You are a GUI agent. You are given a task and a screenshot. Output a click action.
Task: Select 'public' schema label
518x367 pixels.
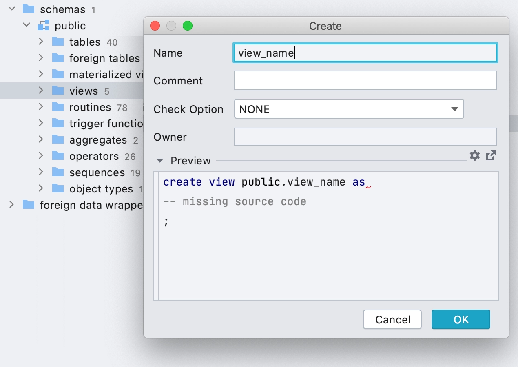[x=70, y=26]
